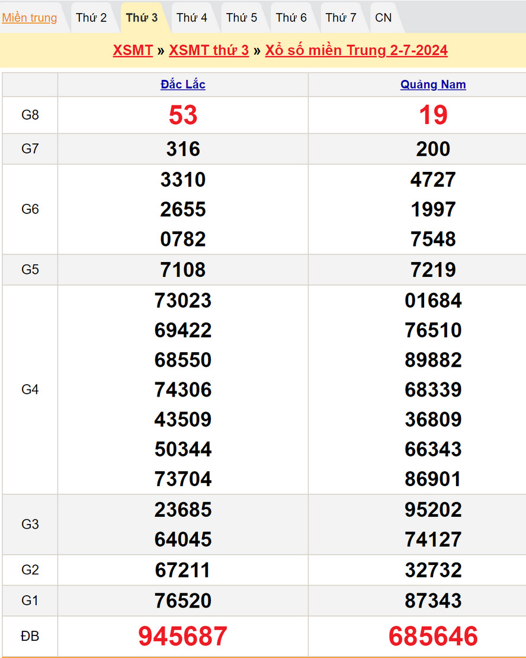
Task: Open the Thứ 5 tab
Action: coord(242,18)
